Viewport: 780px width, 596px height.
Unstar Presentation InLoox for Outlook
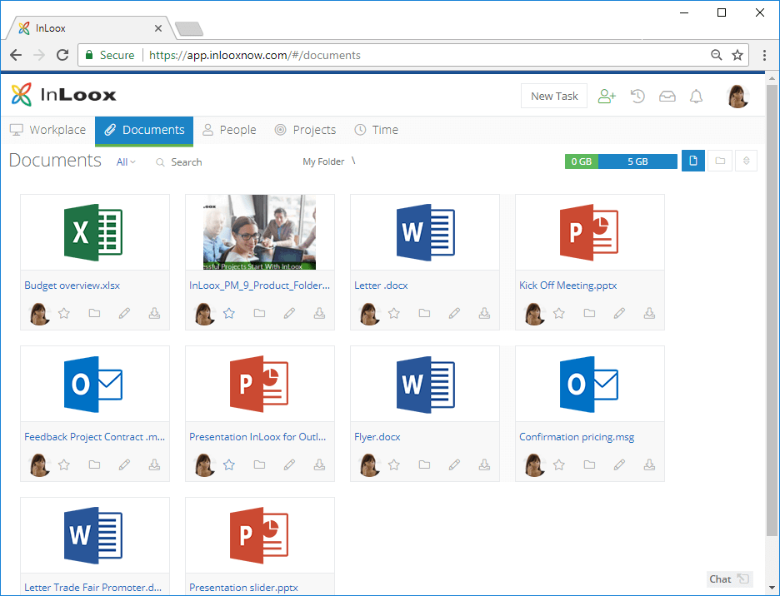tap(229, 464)
